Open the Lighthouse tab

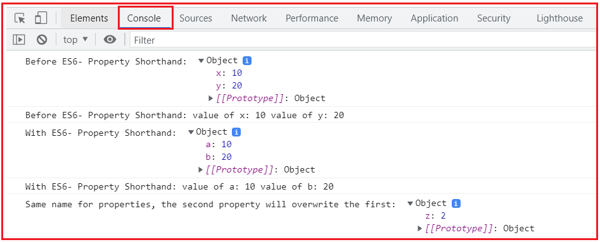pos(559,18)
